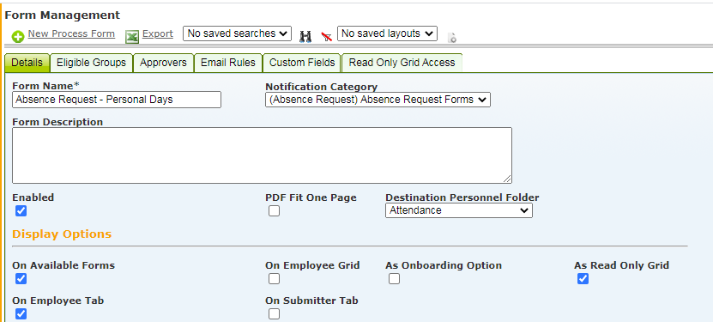Uncheck the As Read Only Grid checkbox

(583, 279)
